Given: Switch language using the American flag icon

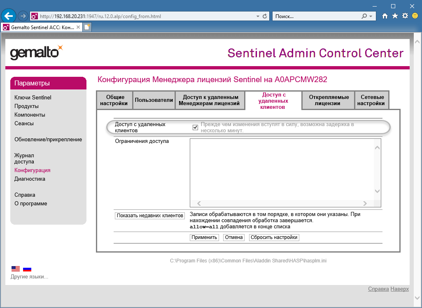Looking at the screenshot, I should [15, 268].
